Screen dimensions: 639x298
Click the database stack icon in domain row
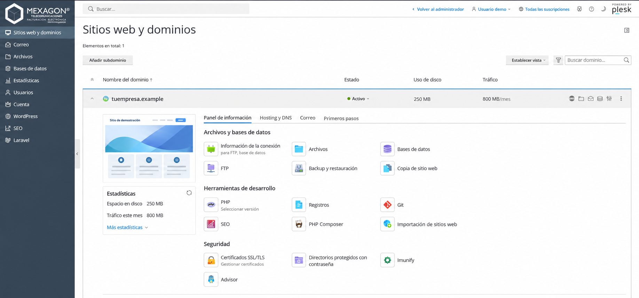click(x=600, y=99)
